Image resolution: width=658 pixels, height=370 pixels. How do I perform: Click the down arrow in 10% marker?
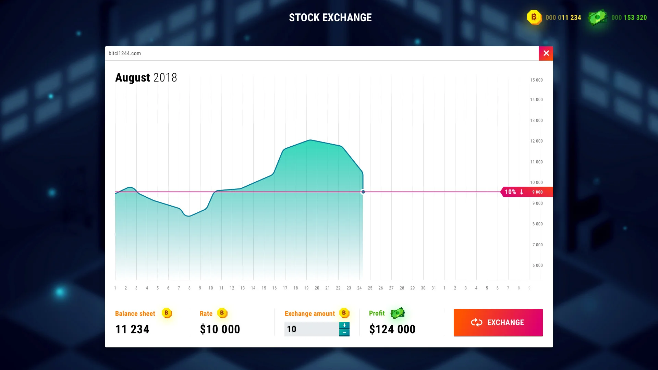point(522,192)
